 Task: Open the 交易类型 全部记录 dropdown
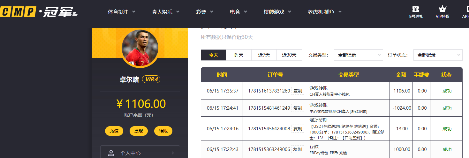tap(358, 55)
